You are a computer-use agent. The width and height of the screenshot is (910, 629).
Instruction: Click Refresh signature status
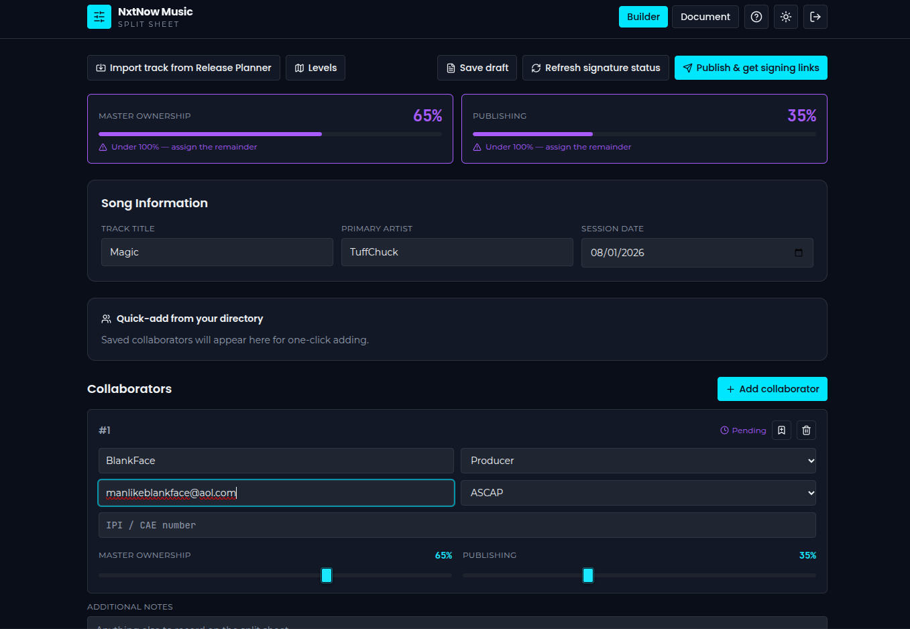tap(595, 68)
